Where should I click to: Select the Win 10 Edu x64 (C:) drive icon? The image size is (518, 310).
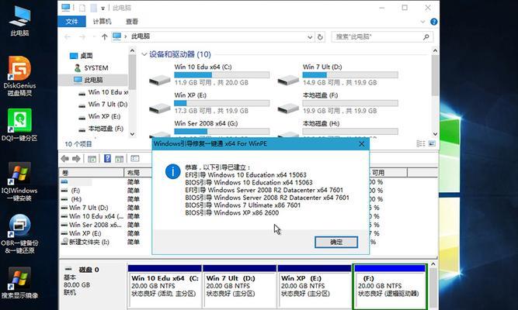pyautogui.click(x=159, y=80)
